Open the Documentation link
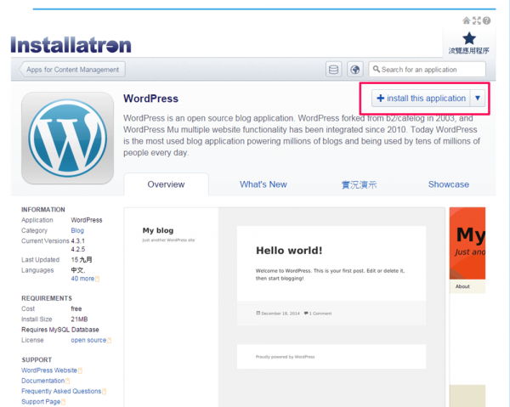This screenshot has height=407, width=510. (x=43, y=381)
